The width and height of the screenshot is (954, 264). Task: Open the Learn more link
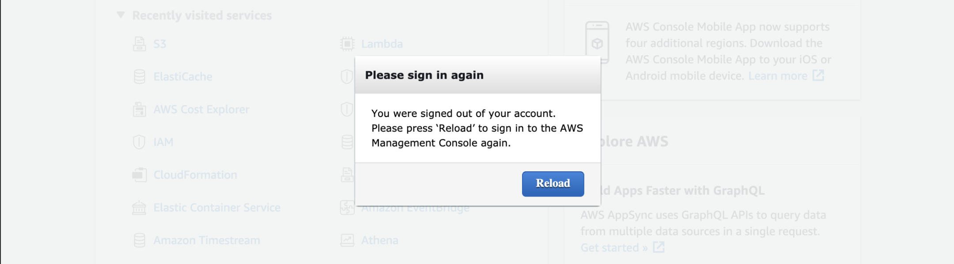pyautogui.click(x=779, y=75)
